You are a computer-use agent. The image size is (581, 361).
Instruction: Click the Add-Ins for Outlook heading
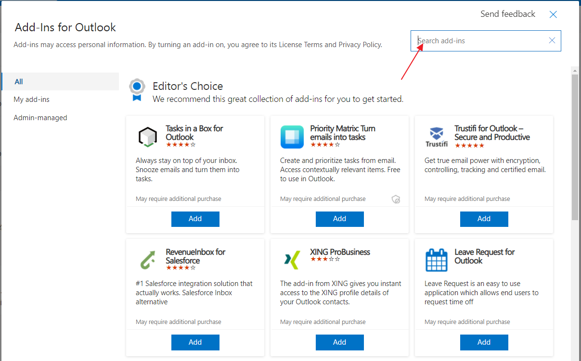click(65, 27)
